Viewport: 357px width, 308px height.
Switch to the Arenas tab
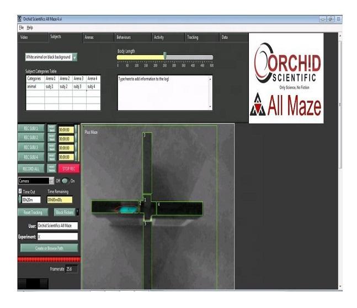click(98, 38)
